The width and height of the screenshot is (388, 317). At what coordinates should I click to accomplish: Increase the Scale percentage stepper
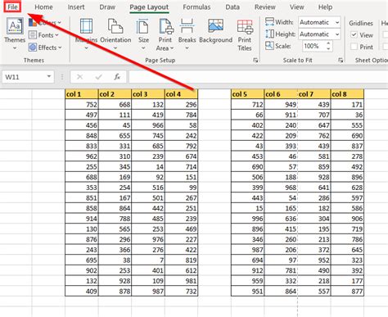point(328,43)
